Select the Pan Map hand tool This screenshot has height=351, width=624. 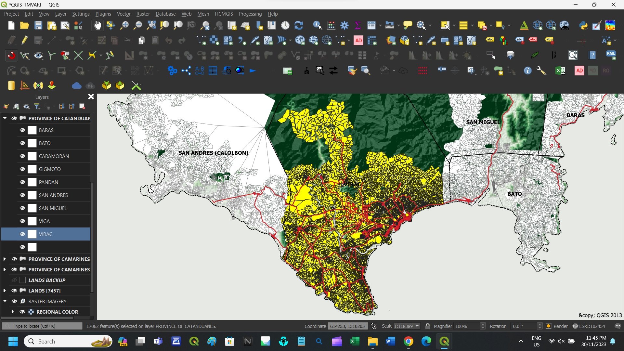tap(97, 25)
